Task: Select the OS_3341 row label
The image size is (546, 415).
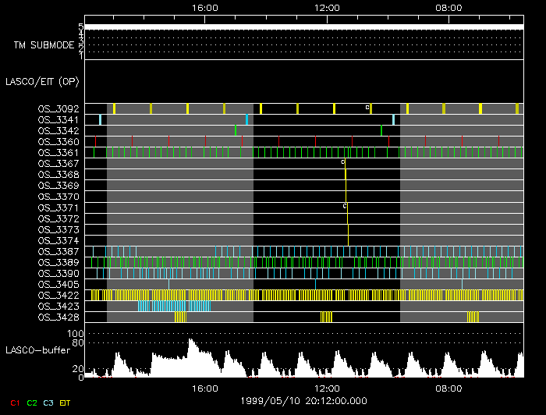Action: point(58,119)
